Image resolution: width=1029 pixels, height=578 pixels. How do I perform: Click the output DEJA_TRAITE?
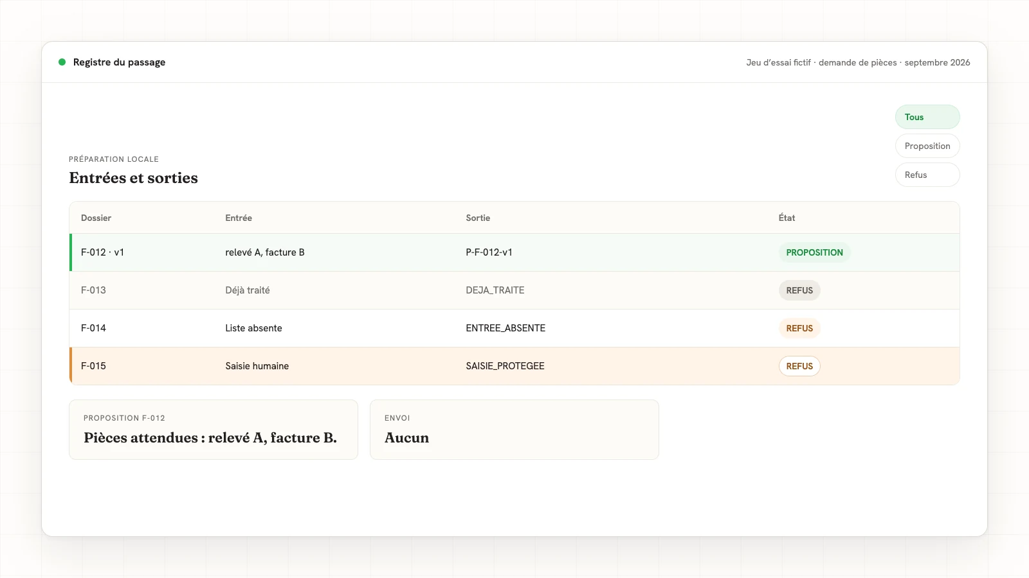pos(495,290)
